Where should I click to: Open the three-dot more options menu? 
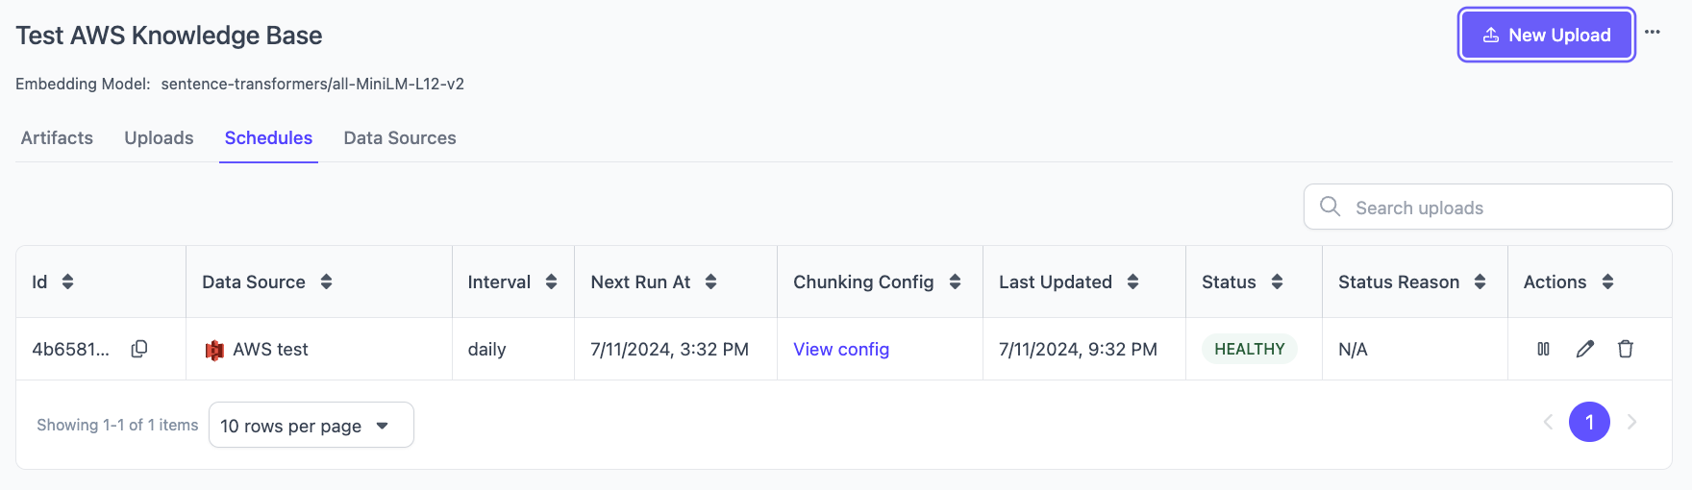pos(1653,32)
